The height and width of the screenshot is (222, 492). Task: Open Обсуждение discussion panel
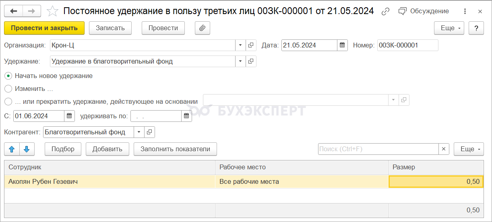click(424, 11)
